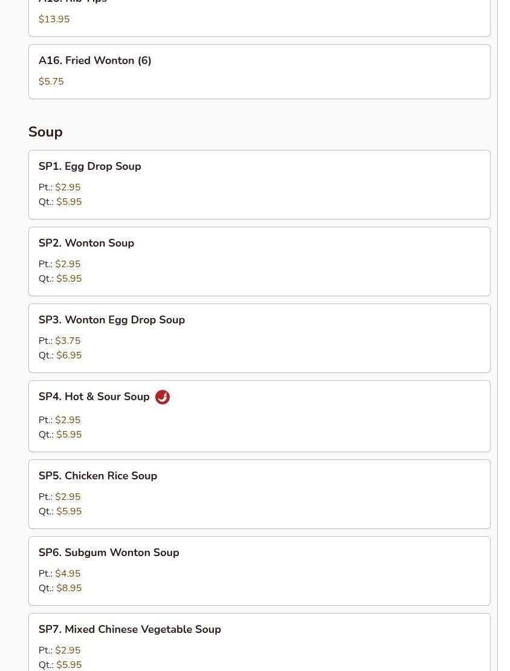Click the spicy chili icon beside Hot & Sour Soup
510x671 pixels.
pyautogui.click(x=162, y=397)
